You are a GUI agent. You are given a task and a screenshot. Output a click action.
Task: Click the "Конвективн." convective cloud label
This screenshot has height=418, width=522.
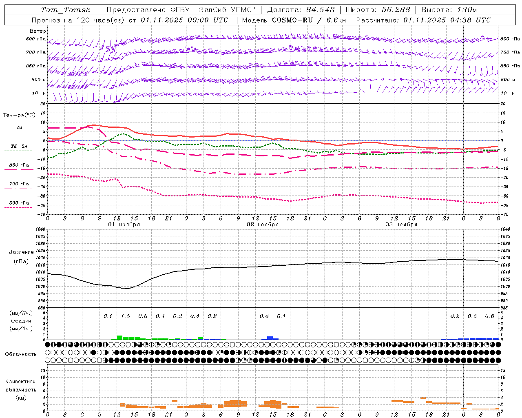(x=21, y=382)
